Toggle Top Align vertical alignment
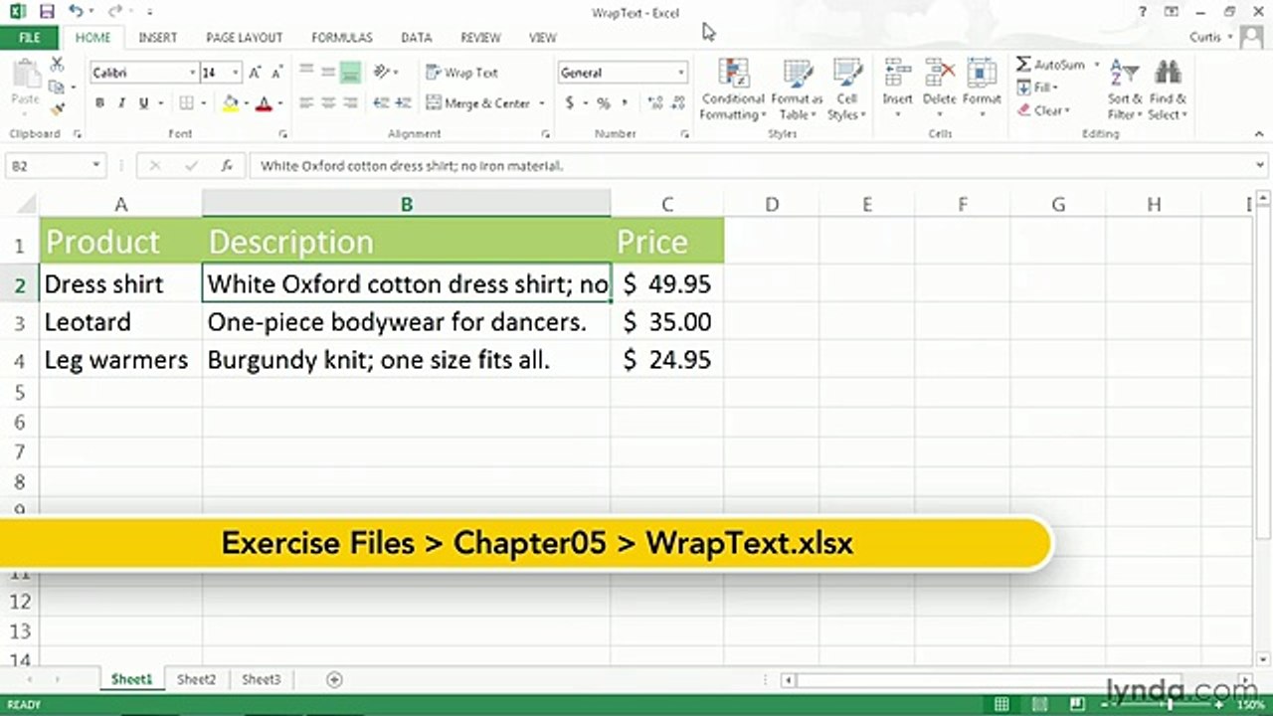 [x=306, y=72]
